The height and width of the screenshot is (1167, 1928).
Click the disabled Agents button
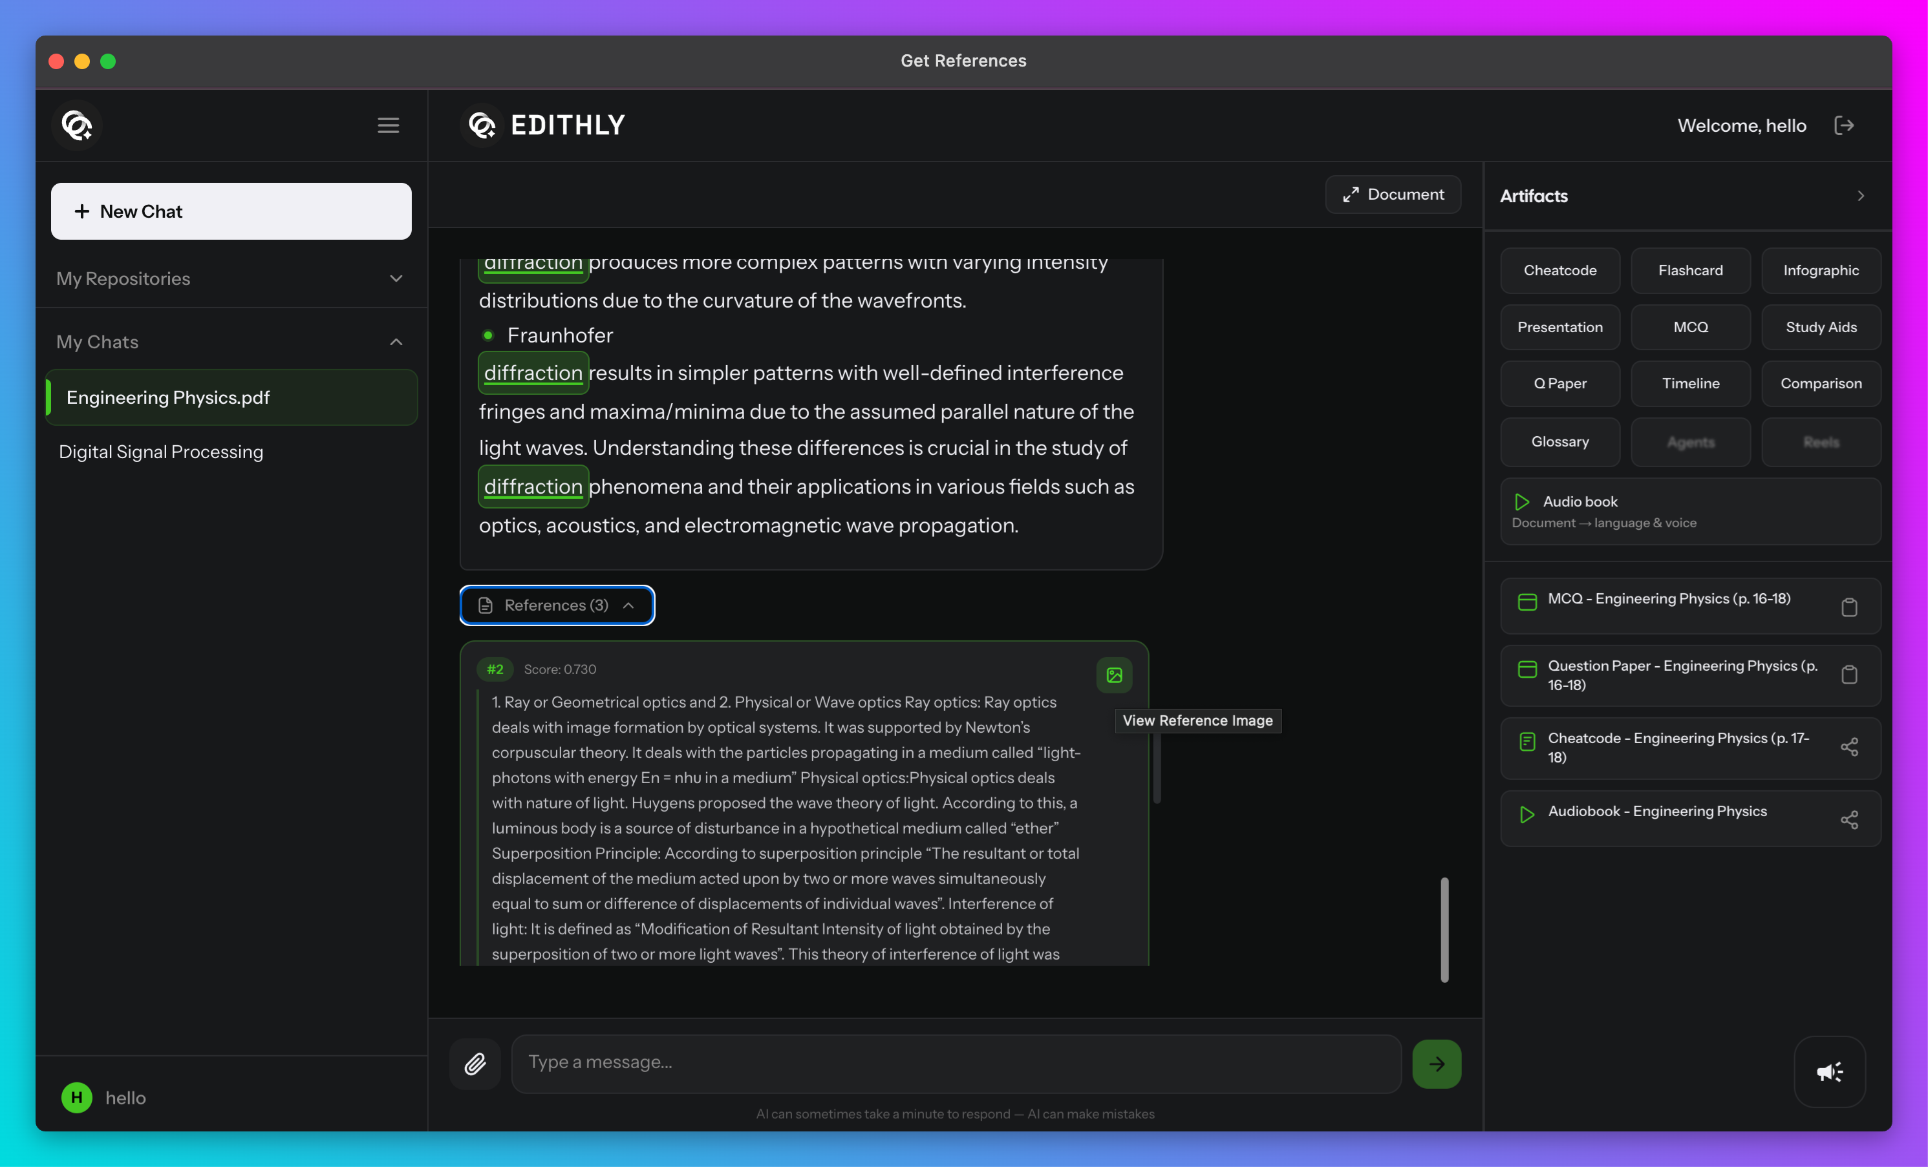1690,442
